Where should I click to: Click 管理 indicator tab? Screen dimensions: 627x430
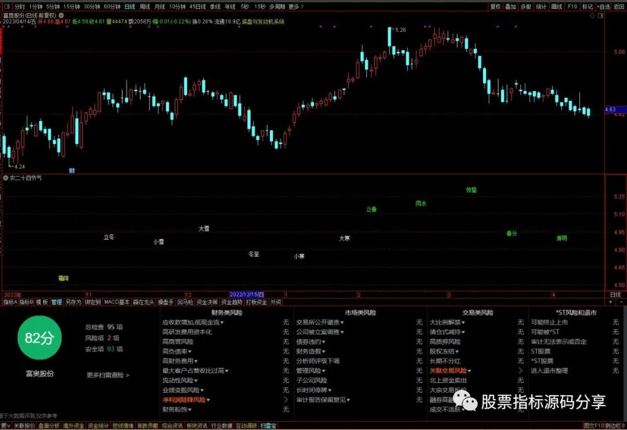56,302
